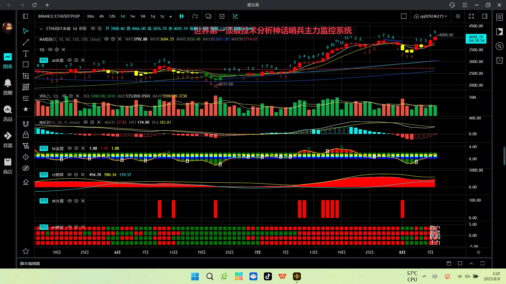Open the alarm clock panel on right
Image resolution: width=506 pixels, height=284 pixels.
tap(499, 61)
